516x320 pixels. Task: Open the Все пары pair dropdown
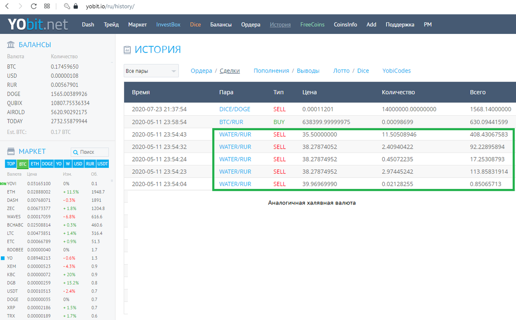click(151, 71)
